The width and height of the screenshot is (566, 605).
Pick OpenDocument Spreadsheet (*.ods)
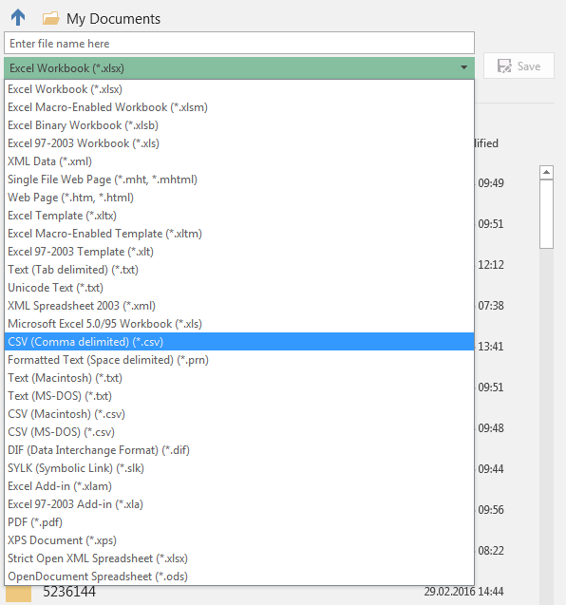point(239,577)
